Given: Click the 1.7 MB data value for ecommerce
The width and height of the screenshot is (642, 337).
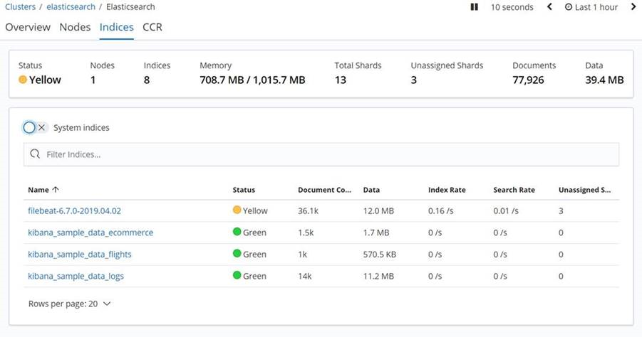Looking at the screenshot, I should (x=376, y=232).
